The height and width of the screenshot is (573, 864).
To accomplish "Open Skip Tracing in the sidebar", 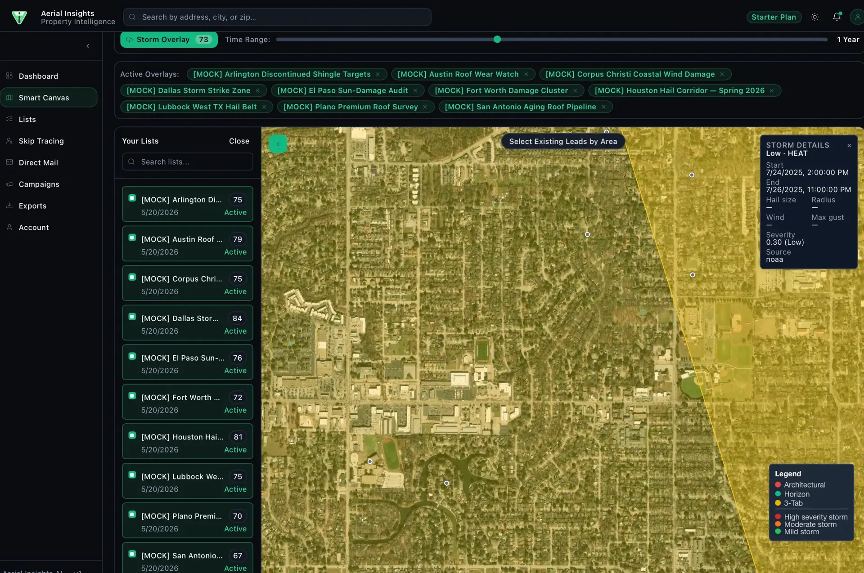I will click(49, 141).
